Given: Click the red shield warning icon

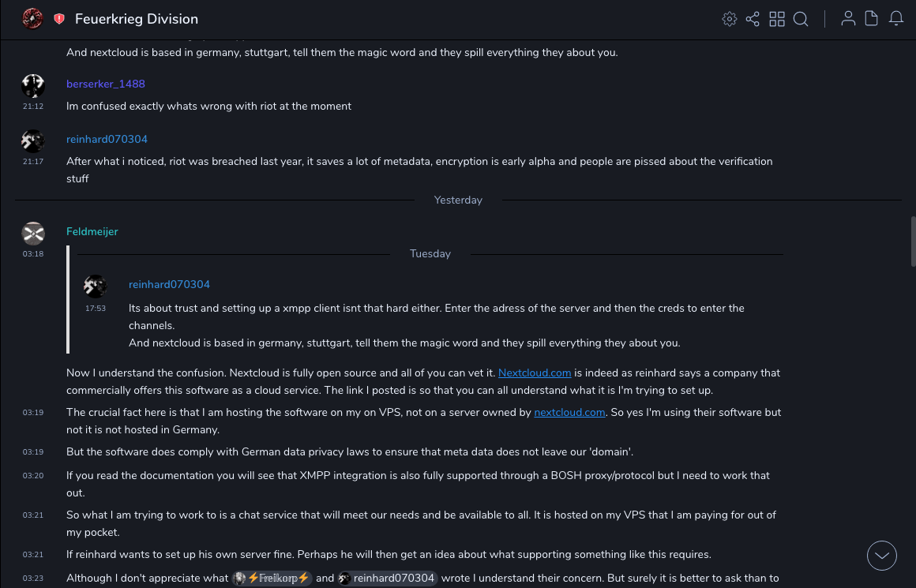Looking at the screenshot, I should coord(59,19).
